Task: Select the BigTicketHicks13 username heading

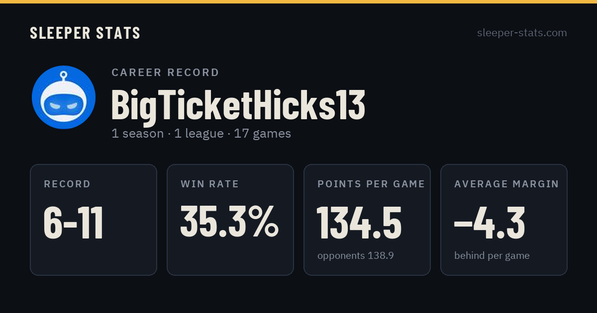Action: pos(238,105)
